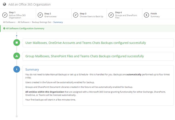Click the Backup Settings Set breadcrumb
The width and height of the screenshot is (175, 120).
[x=41, y=22]
